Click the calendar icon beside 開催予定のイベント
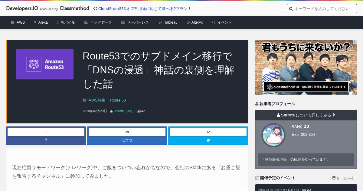 257,178
